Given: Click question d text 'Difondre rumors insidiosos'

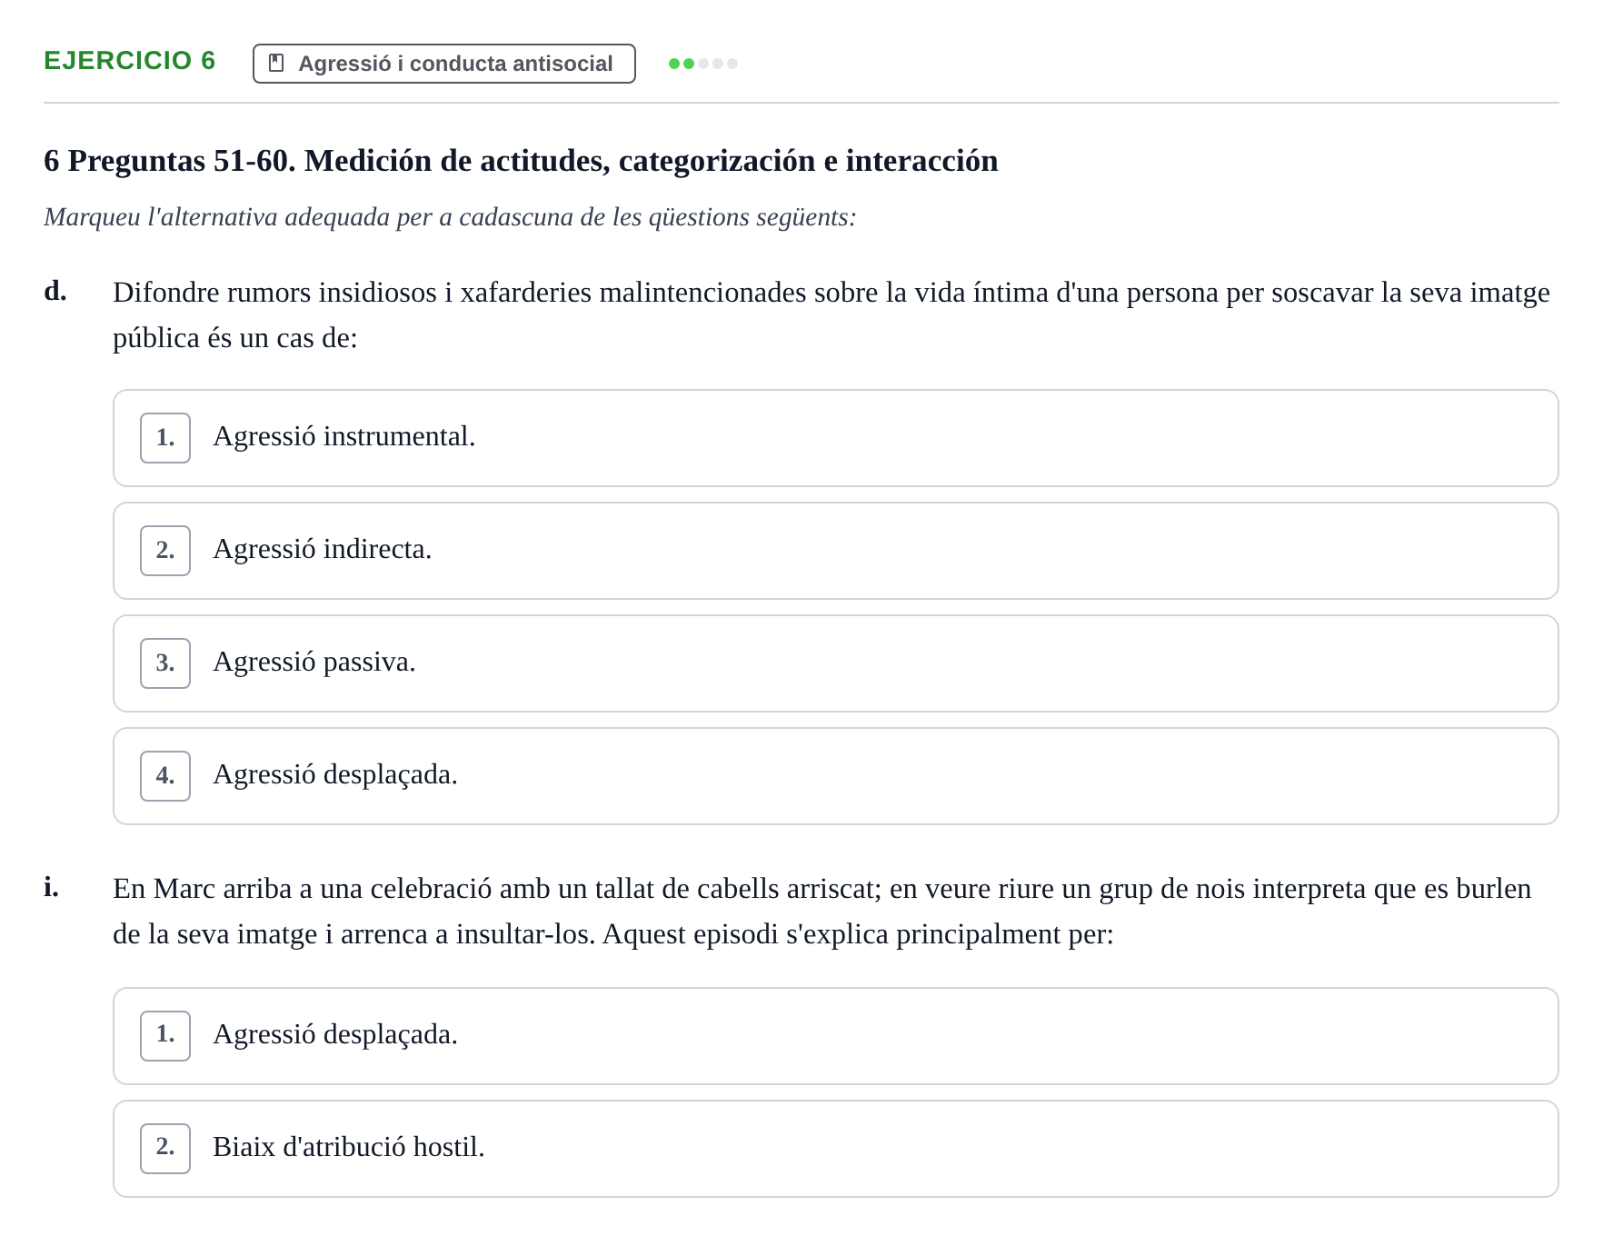Looking at the screenshot, I should click(x=831, y=315).
